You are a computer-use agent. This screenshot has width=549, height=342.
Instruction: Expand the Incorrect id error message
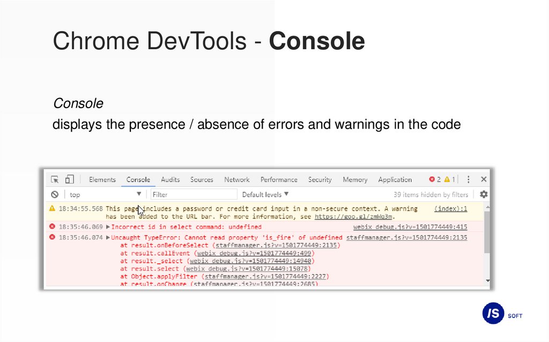[x=108, y=227]
